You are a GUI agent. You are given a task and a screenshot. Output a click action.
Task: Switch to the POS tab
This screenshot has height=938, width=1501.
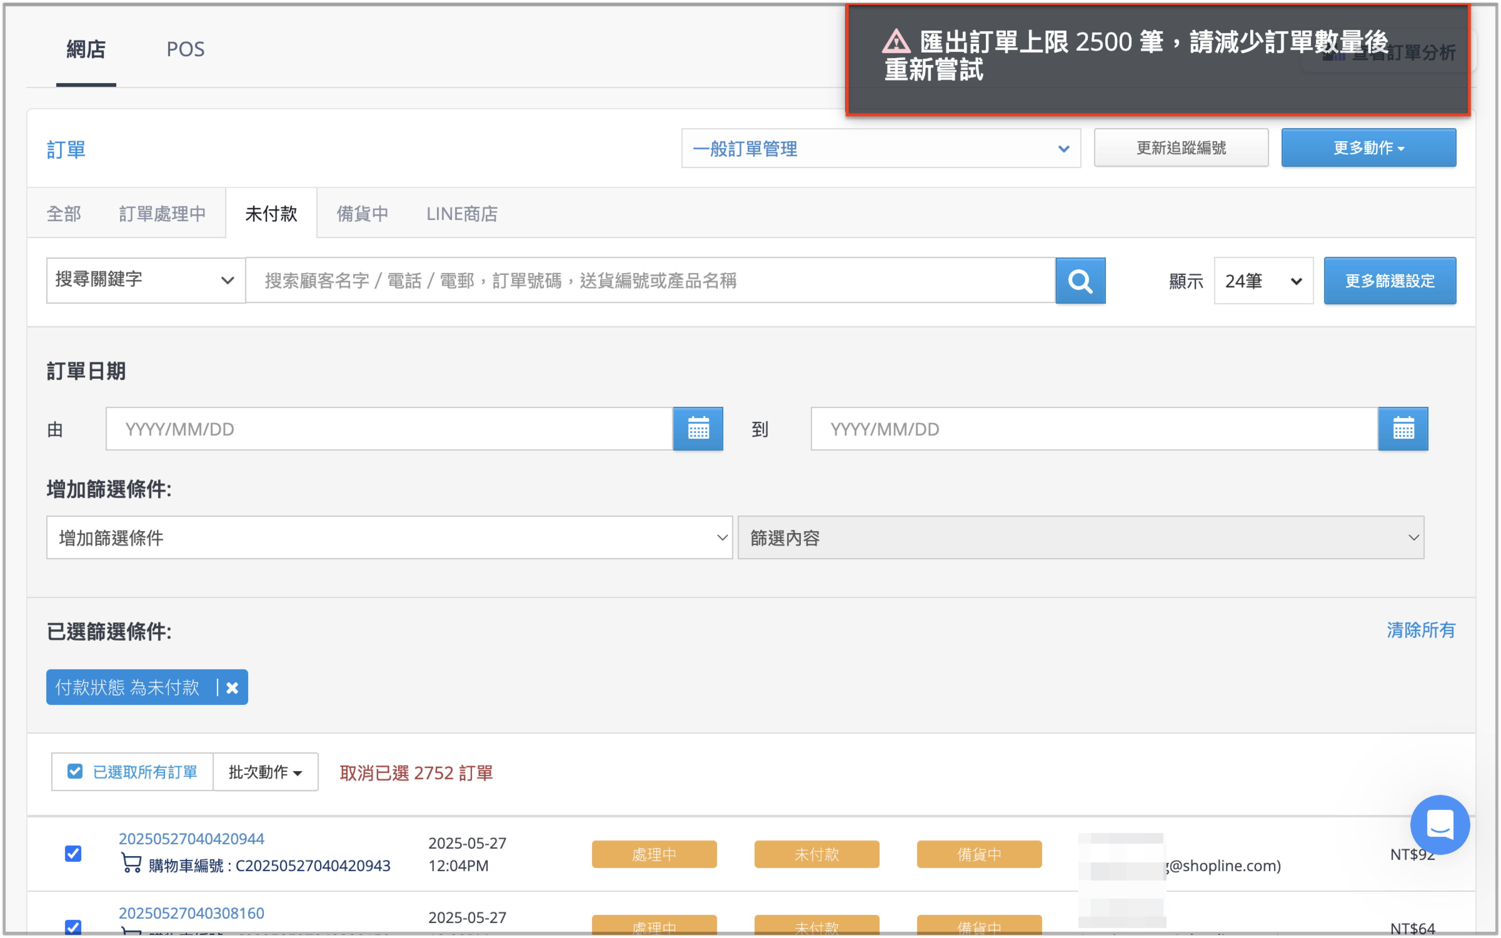186,49
